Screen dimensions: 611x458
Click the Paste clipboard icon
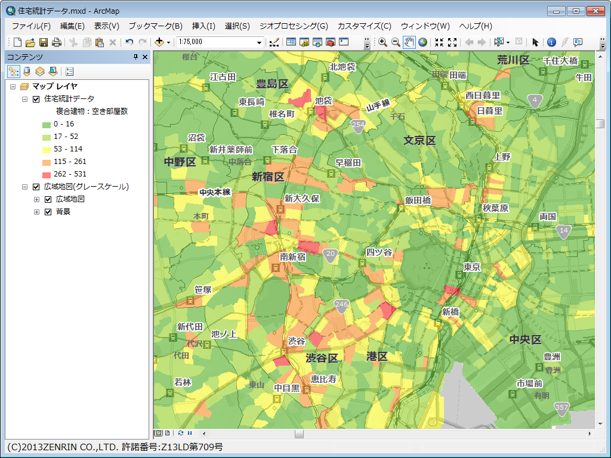[x=100, y=42]
